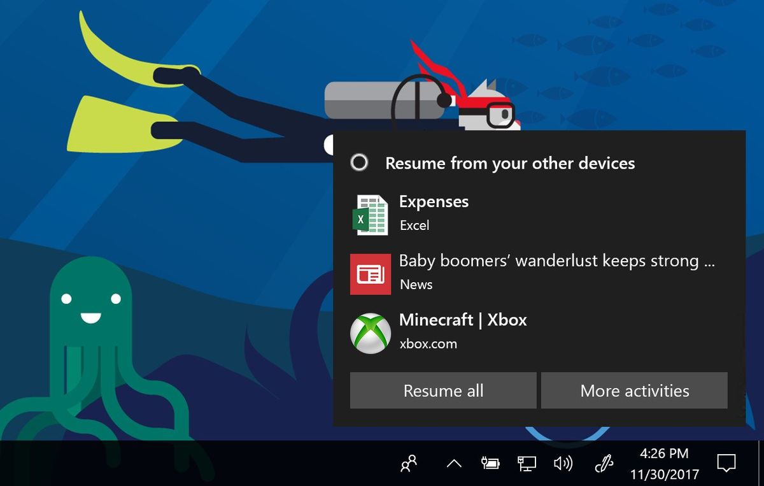Viewport: 764px width, 486px height.
Task: Expand the hidden icons chevron
Action: pyautogui.click(x=454, y=464)
